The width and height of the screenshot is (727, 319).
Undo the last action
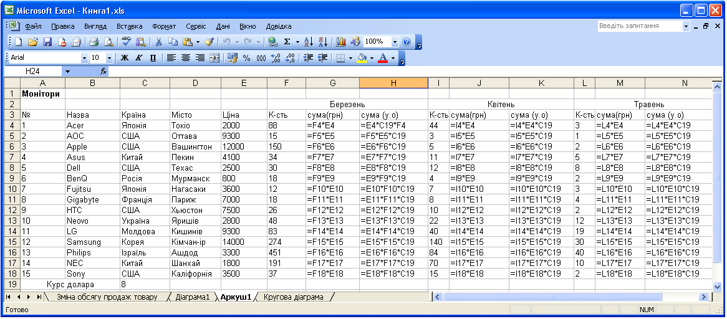226,42
